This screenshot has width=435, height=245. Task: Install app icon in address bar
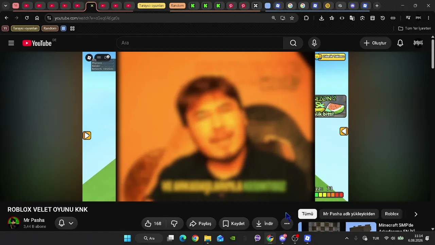[283, 18]
